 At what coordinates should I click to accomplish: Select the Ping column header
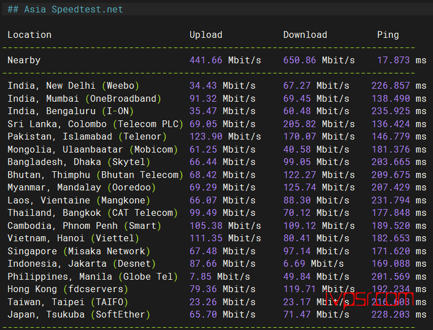388,34
